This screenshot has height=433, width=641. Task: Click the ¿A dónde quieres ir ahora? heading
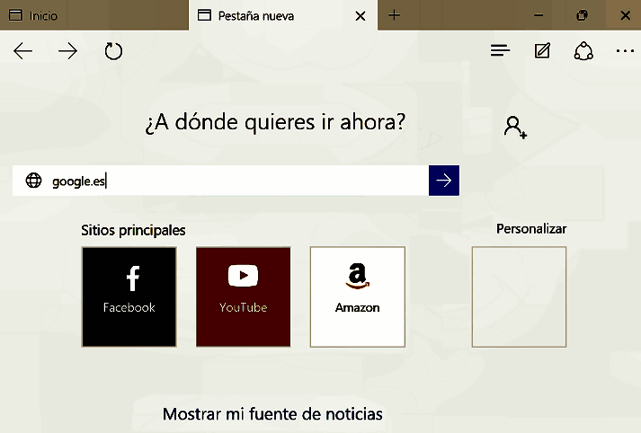pyautogui.click(x=275, y=122)
